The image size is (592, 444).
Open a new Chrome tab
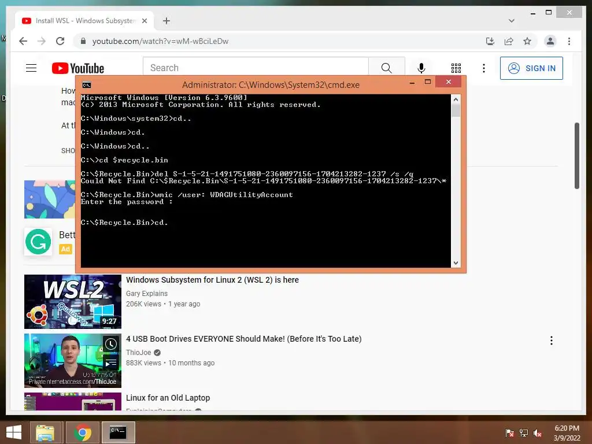pyautogui.click(x=166, y=21)
